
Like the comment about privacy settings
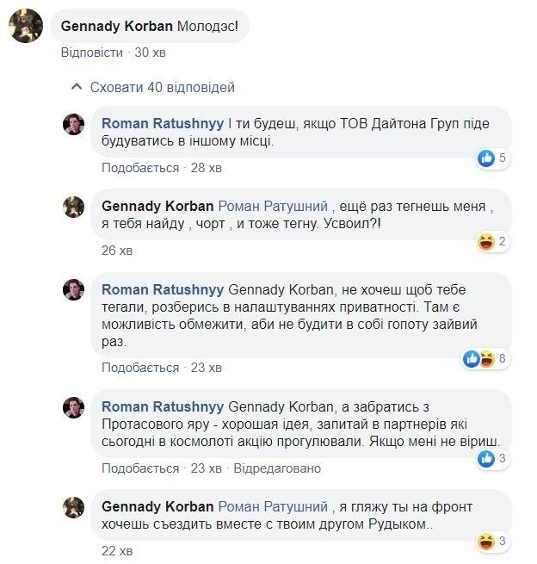click(x=140, y=368)
